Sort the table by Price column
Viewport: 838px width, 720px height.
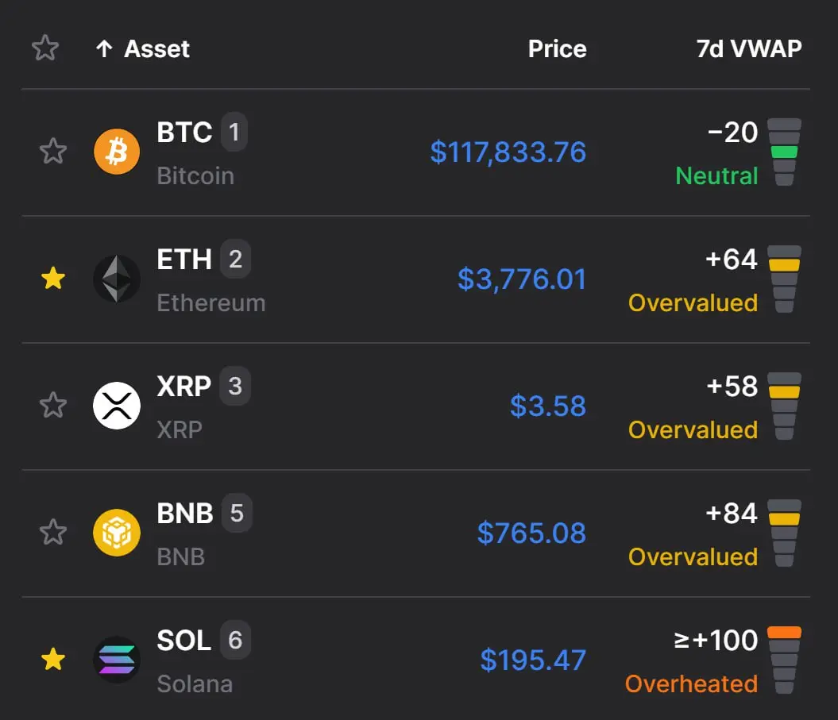[x=557, y=49]
